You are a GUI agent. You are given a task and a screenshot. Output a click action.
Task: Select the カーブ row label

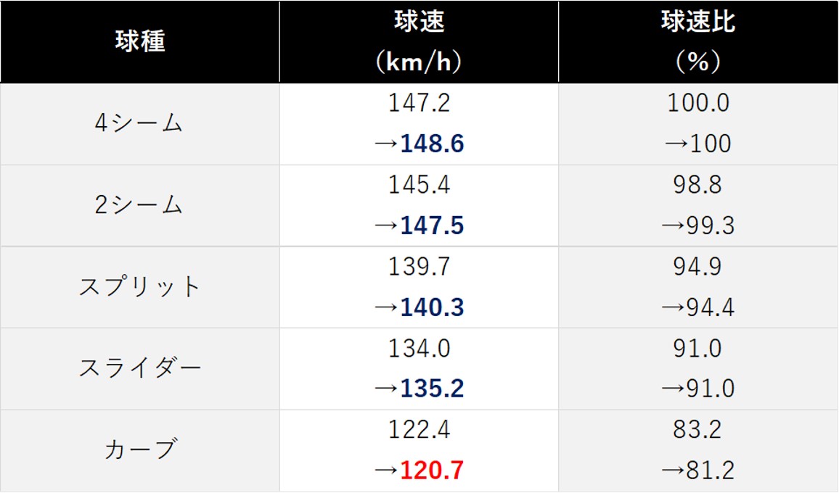140,449
